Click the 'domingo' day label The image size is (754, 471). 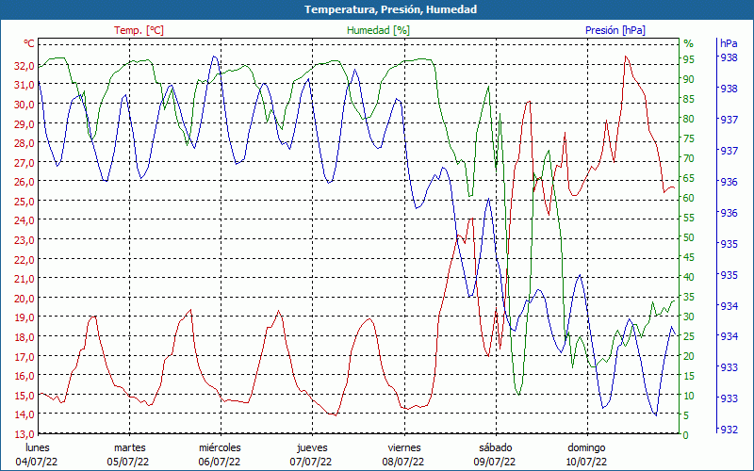pos(586,448)
